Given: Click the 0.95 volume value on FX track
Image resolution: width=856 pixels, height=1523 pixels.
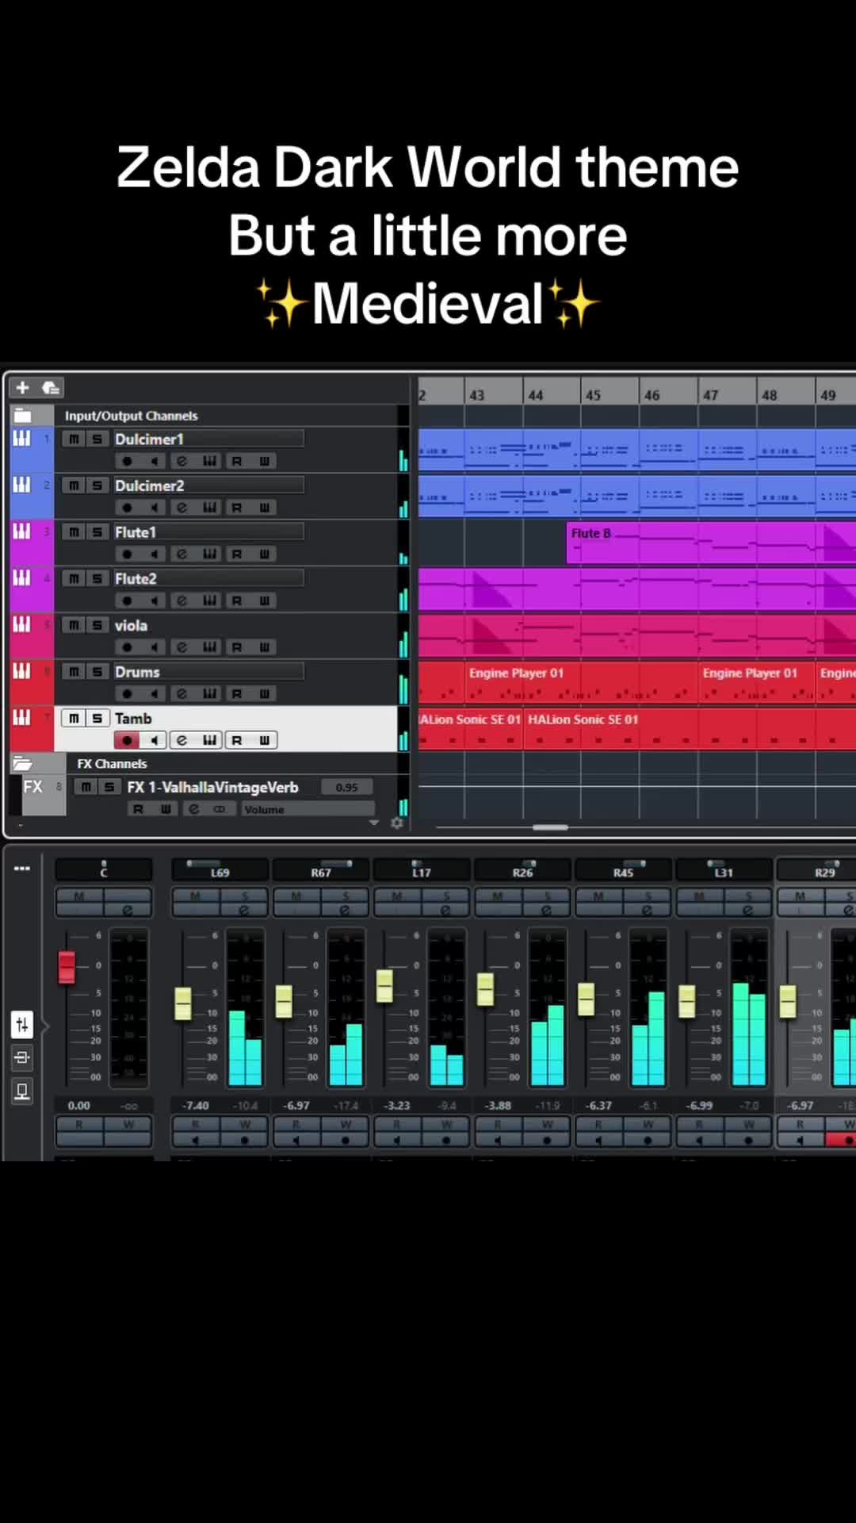Looking at the screenshot, I should 346,787.
